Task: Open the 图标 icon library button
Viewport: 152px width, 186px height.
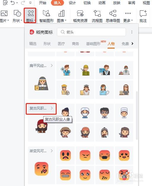Action: tap(30, 16)
